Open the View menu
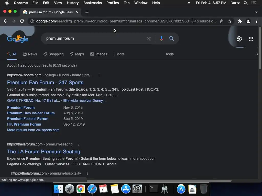The width and height of the screenshot is (262, 196). click(x=58, y=3)
